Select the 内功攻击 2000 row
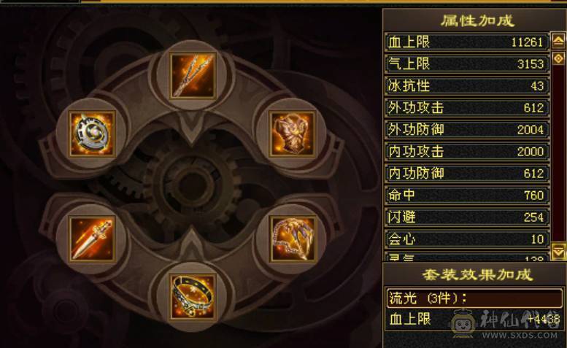The height and width of the screenshot is (348, 567). pos(467,152)
